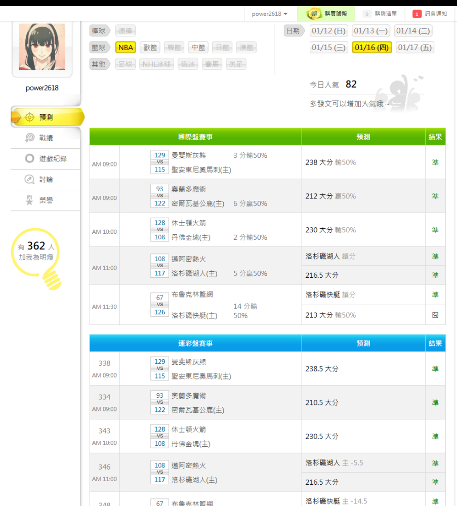Select the 美足 football filter
This screenshot has height=506, width=457.
click(x=236, y=64)
